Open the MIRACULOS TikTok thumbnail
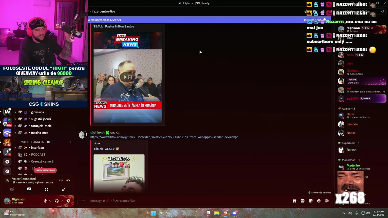This screenshot has height=218, width=388. click(x=119, y=173)
